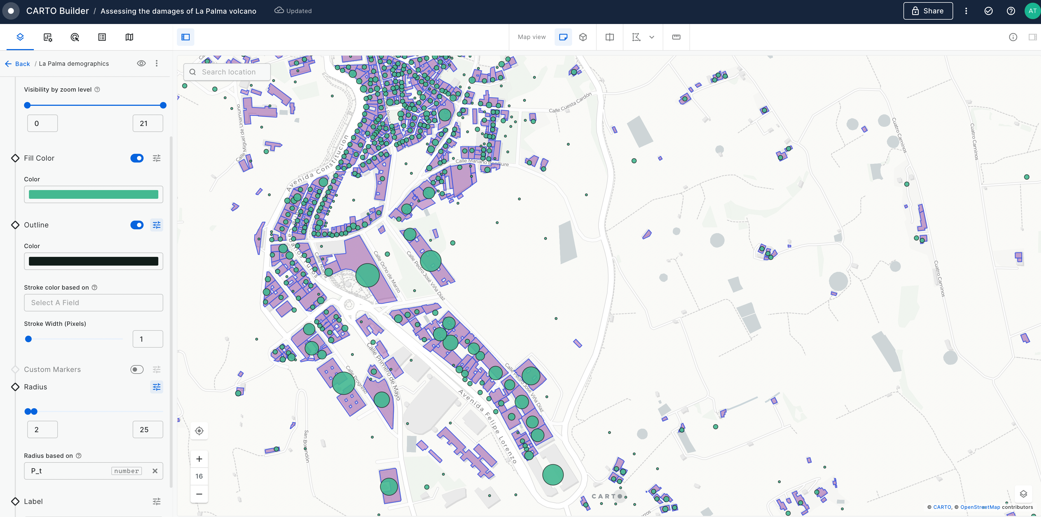
Task: Click the map title text
Action: tap(178, 11)
